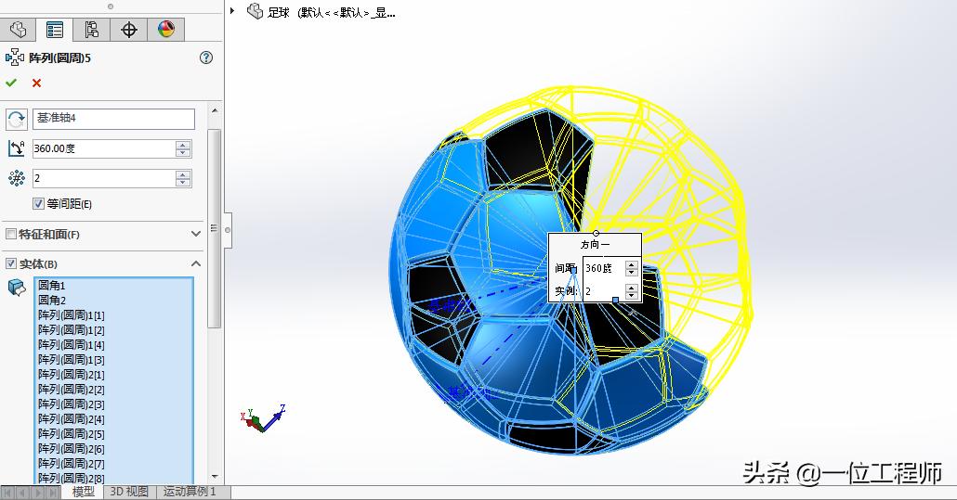Enable the 特征和面 checkbox
Viewport: 957px width, 500px height.
pos(11,235)
